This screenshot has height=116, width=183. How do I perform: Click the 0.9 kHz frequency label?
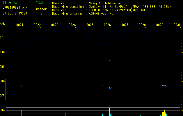(x=2, y=67)
